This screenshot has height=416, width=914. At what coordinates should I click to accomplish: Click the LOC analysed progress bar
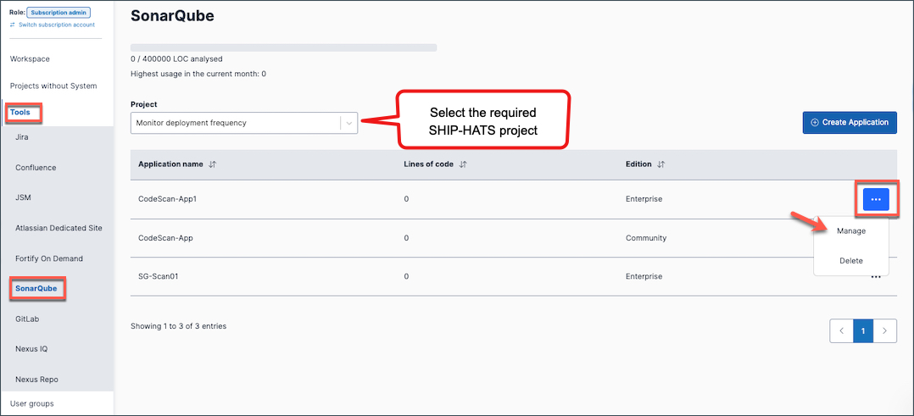[x=283, y=47]
